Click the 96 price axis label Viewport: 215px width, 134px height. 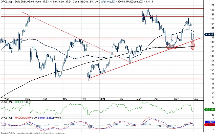pyautogui.click(x=213, y=88)
